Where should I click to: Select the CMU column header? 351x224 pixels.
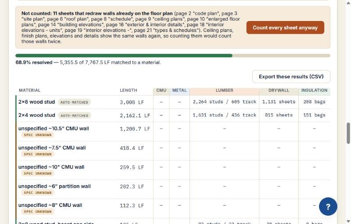(161, 91)
